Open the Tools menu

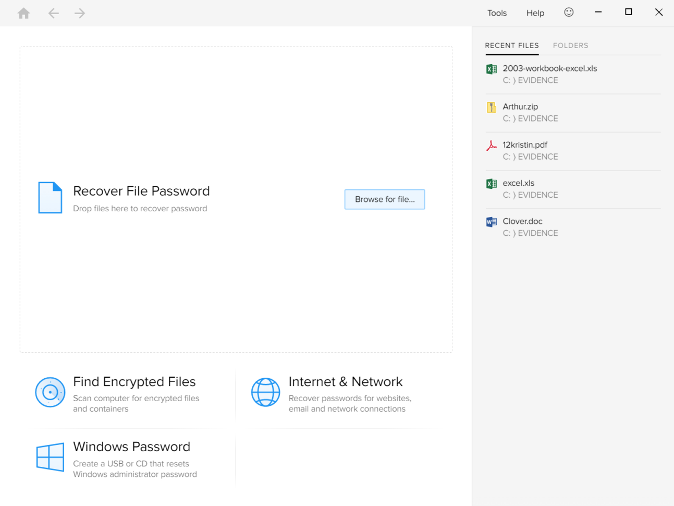[496, 13]
